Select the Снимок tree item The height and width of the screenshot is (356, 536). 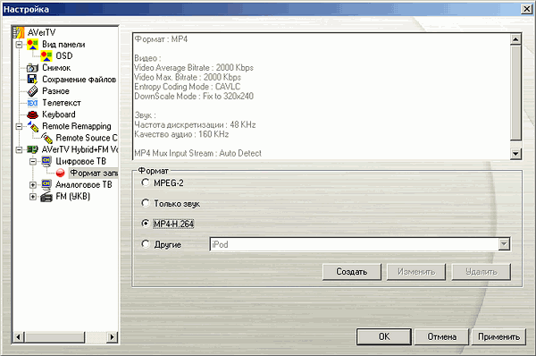pos(56,68)
